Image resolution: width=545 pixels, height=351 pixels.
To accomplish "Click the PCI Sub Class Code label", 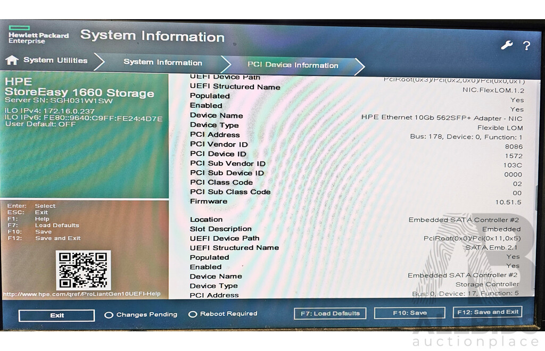I will 230,192.
